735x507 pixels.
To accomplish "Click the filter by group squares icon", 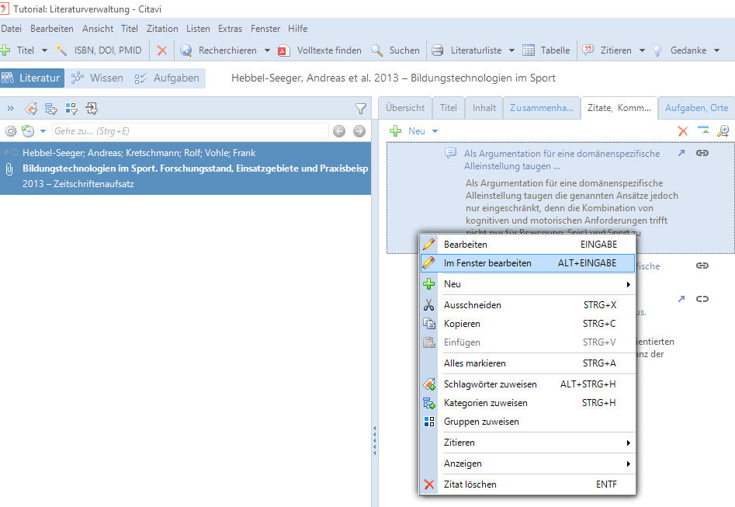I will pos(71,109).
